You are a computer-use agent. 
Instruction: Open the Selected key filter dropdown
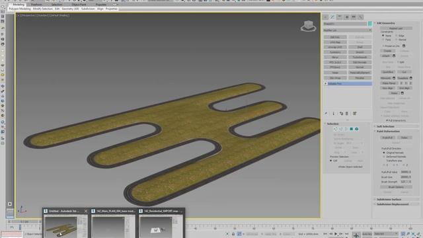[386, 233]
